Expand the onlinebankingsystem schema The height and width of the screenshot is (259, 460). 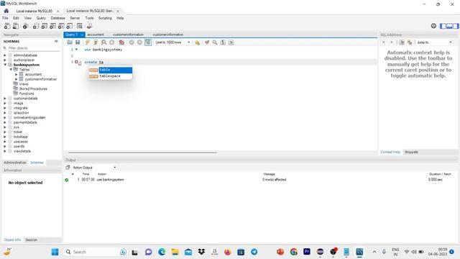5,117
